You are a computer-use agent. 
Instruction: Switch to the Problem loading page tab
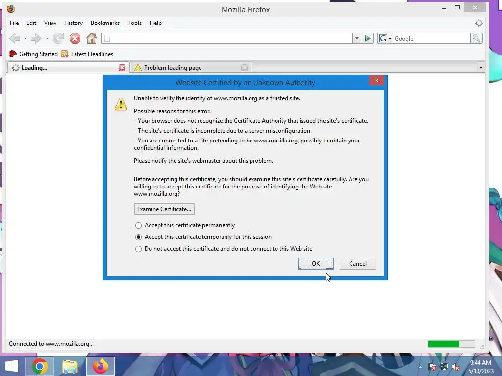click(x=191, y=68)
